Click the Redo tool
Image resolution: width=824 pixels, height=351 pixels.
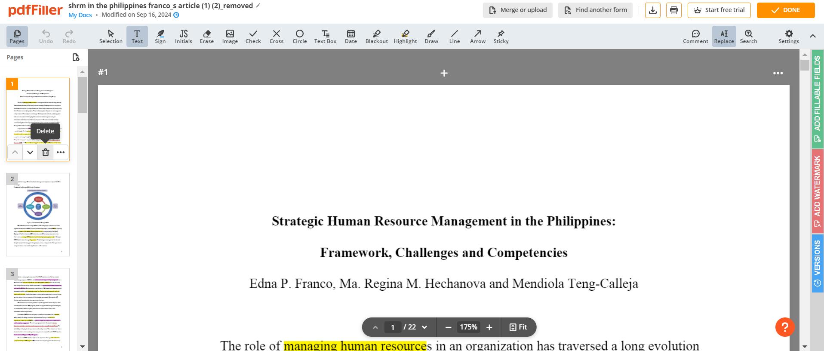(69, 36)
